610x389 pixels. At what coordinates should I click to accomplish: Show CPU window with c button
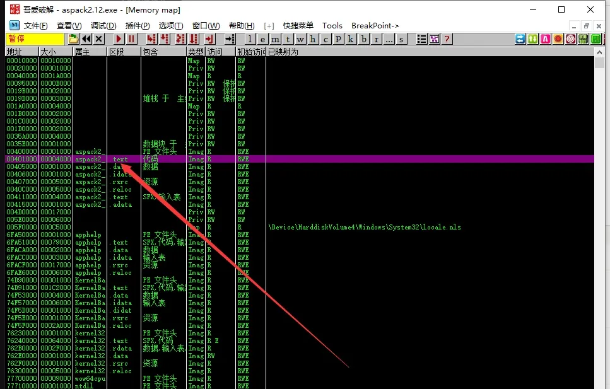click(x=326, y=39)
